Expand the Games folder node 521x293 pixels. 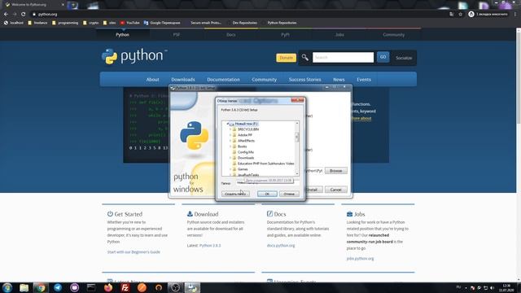230,169
